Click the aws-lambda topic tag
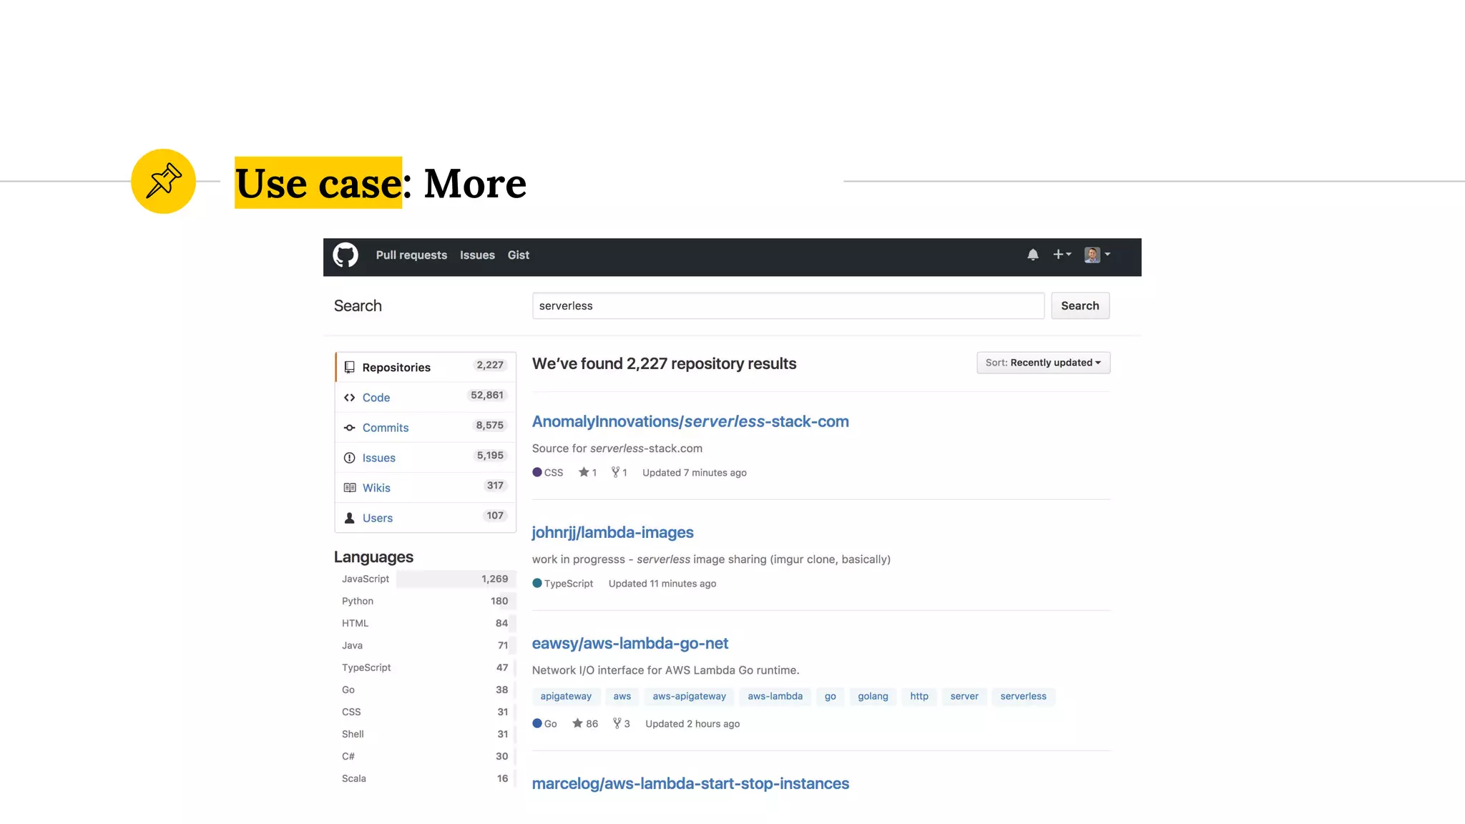Screen dimensions: 1465x824 [x=775, y=696]
